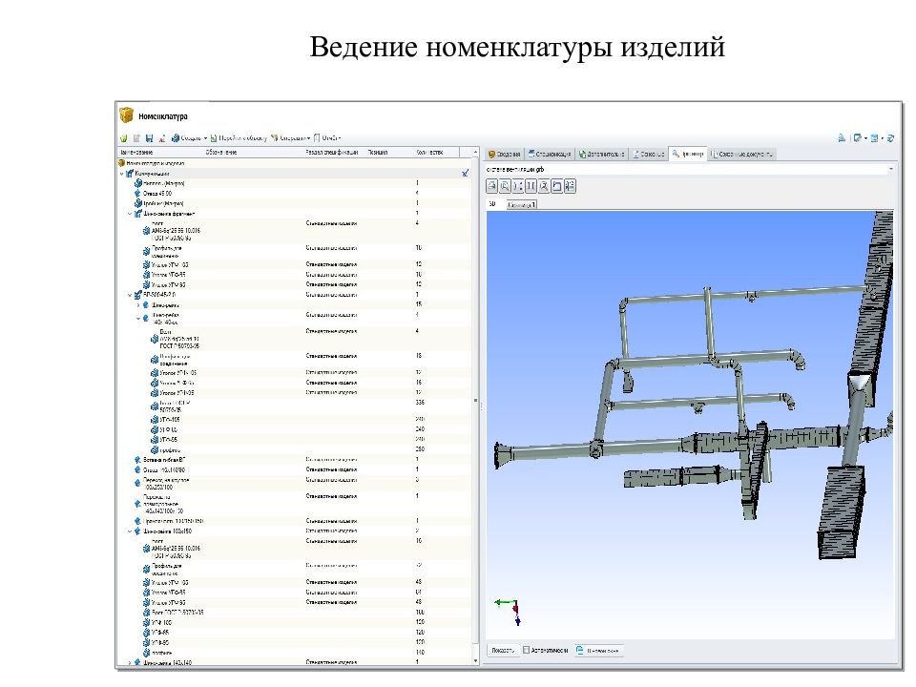916x687 pixels.
Task: Collapse the ВР-300-45-2.0 tree node
Action: [130, 295]
